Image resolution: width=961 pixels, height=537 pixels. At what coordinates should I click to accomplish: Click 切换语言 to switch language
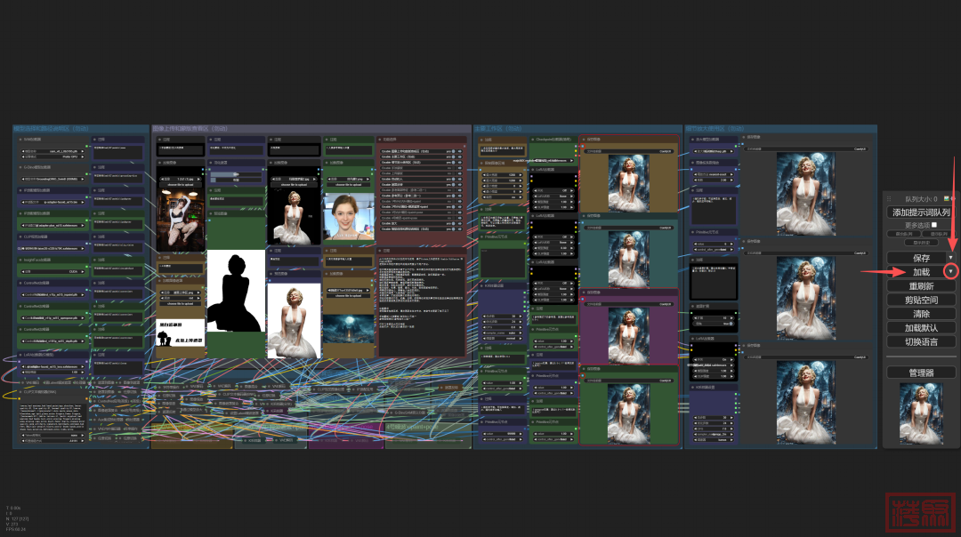coord(921,341)
